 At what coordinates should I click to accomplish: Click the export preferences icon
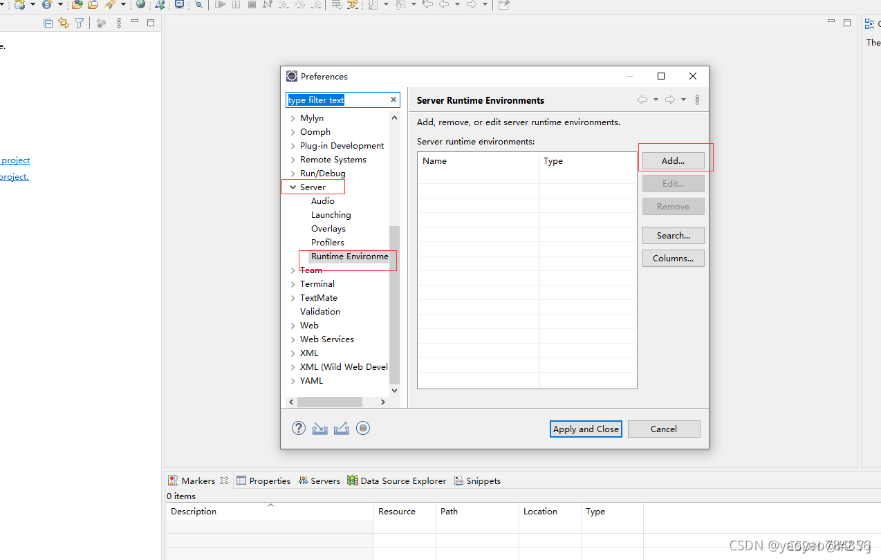(341, 429)
